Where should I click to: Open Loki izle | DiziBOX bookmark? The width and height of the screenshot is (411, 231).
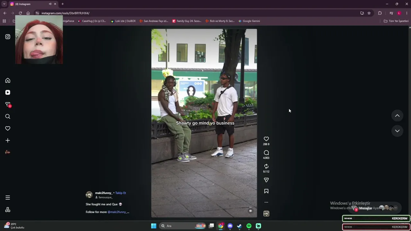tap(123, 21)
